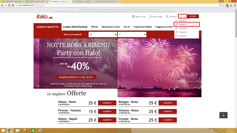
Task: Switch to the Trenitalia - Homepage tab
Action: (84, 2)
